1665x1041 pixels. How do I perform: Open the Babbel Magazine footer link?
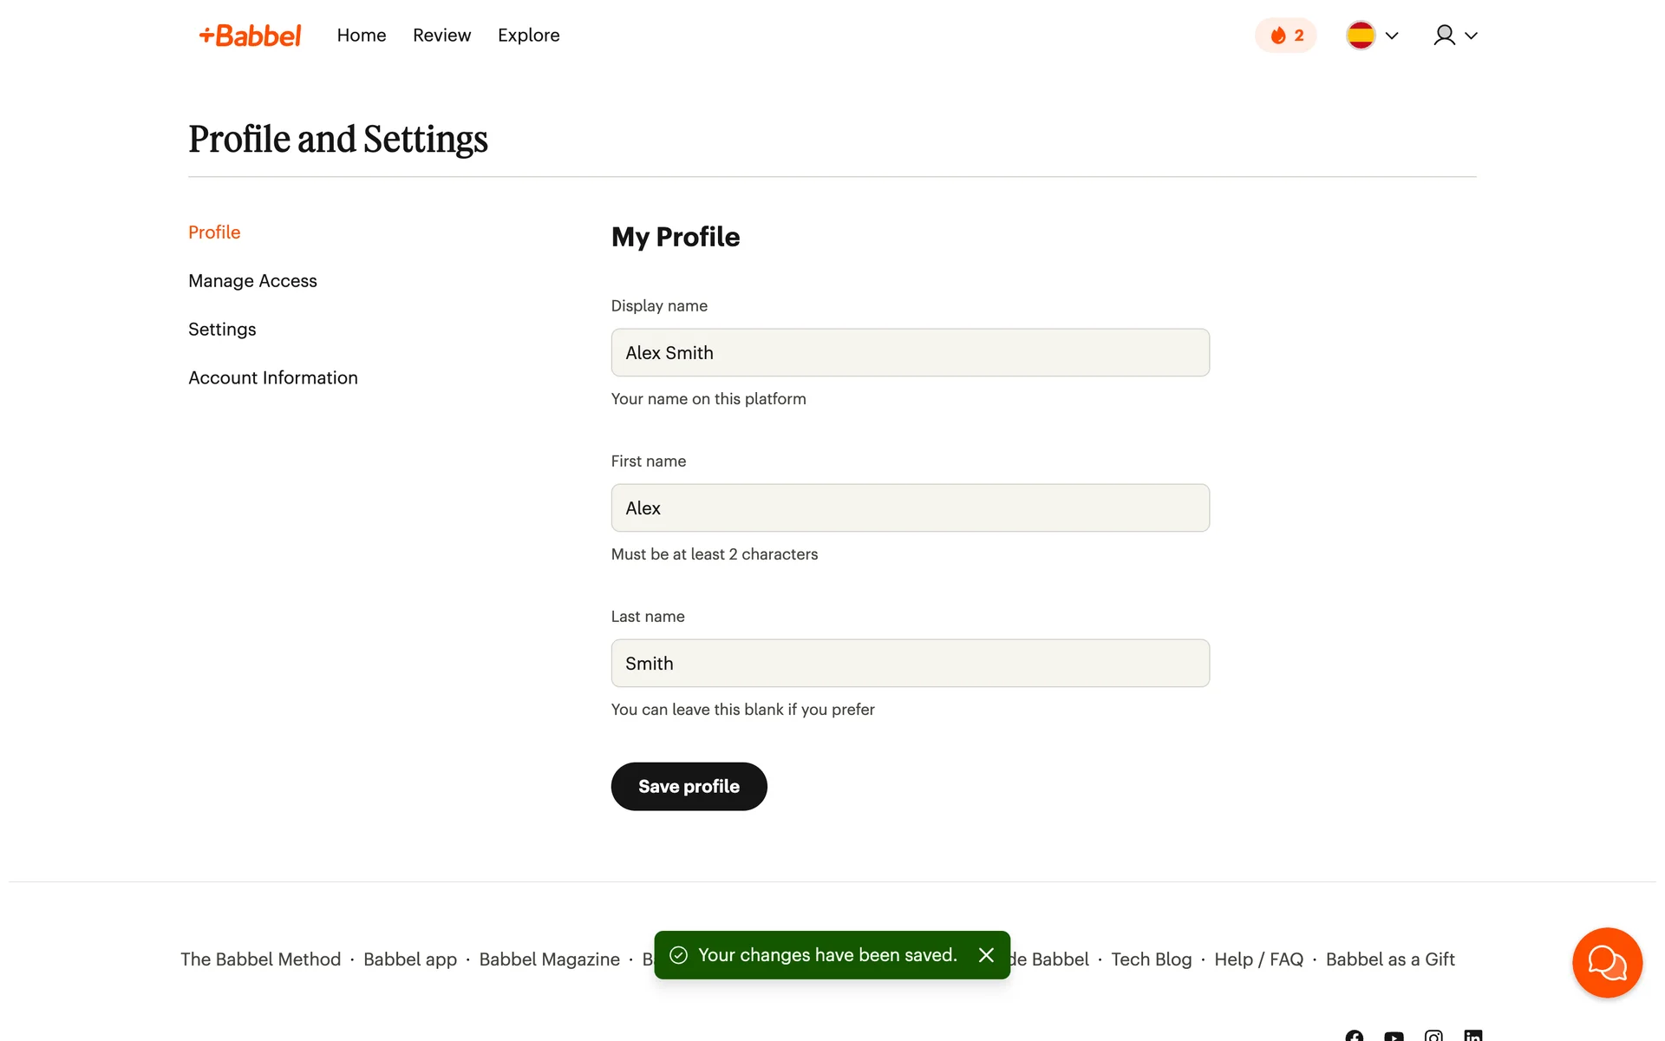coord(549,959)
